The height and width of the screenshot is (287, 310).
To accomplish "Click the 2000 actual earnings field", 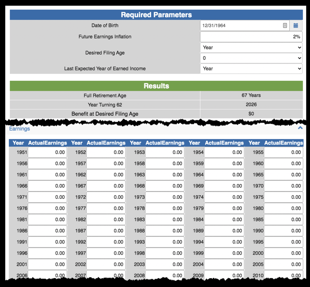I will coord(284,253).
